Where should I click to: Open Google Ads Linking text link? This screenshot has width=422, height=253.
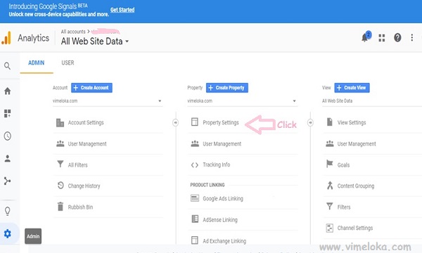pos(223,199)
